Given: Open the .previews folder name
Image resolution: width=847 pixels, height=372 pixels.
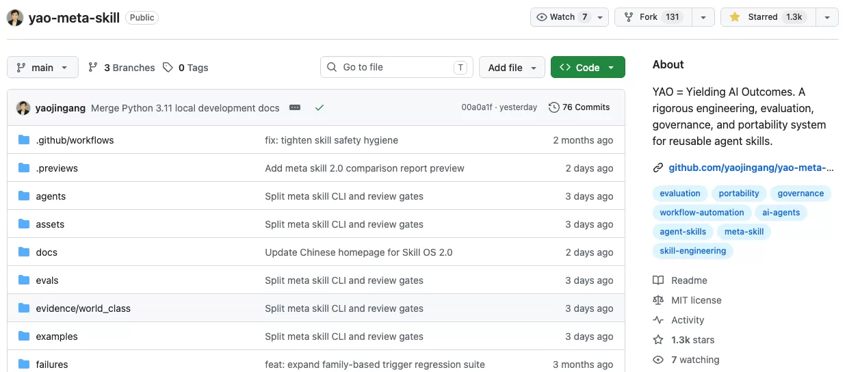Looking at the screenshot, I should coord(57,168).
